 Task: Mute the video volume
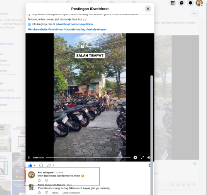149,157
